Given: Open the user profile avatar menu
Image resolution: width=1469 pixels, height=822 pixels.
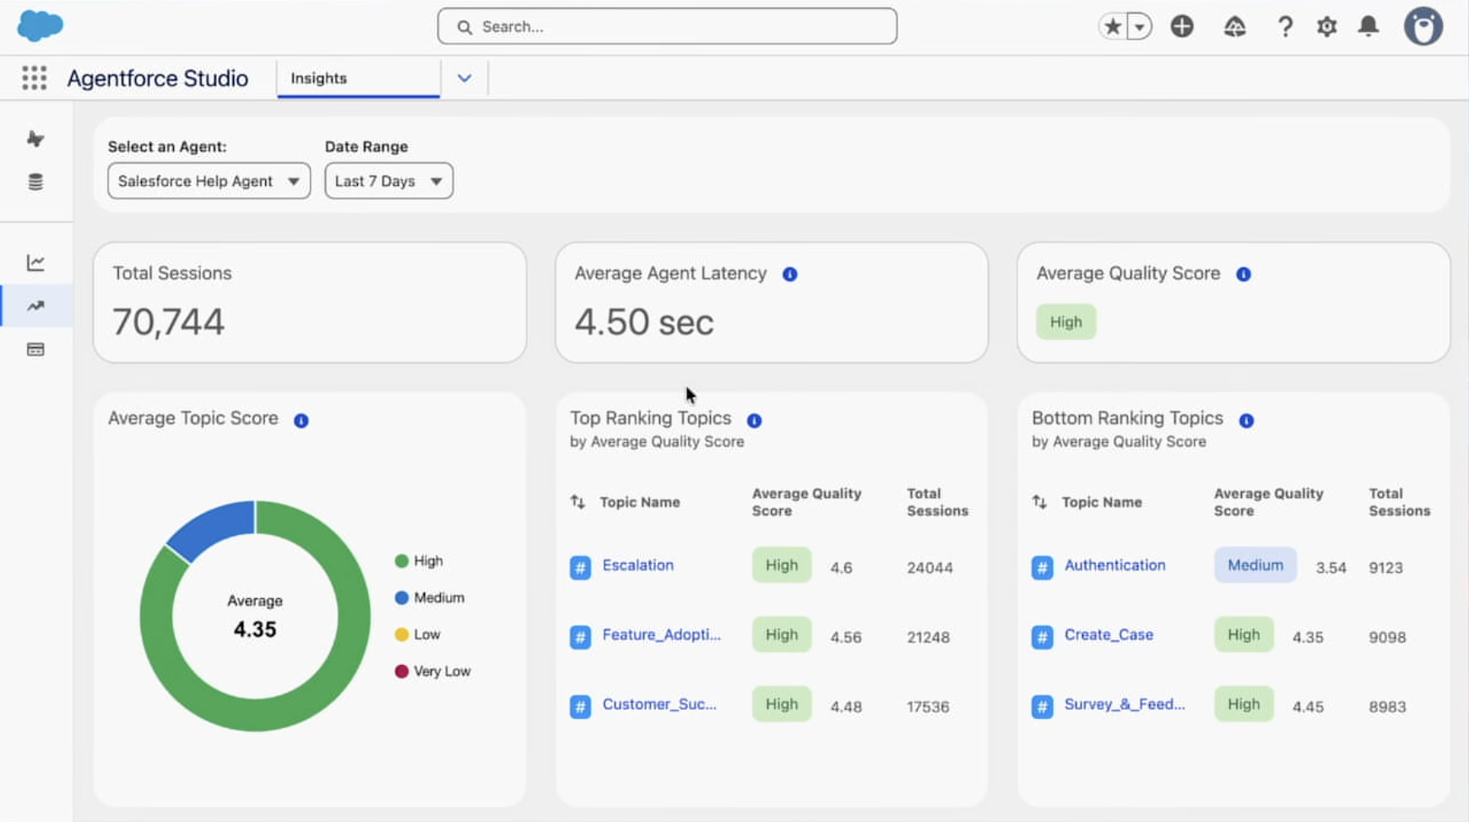Looking at the screenshot, I should pyautogui.click(x=1423, y=25).
